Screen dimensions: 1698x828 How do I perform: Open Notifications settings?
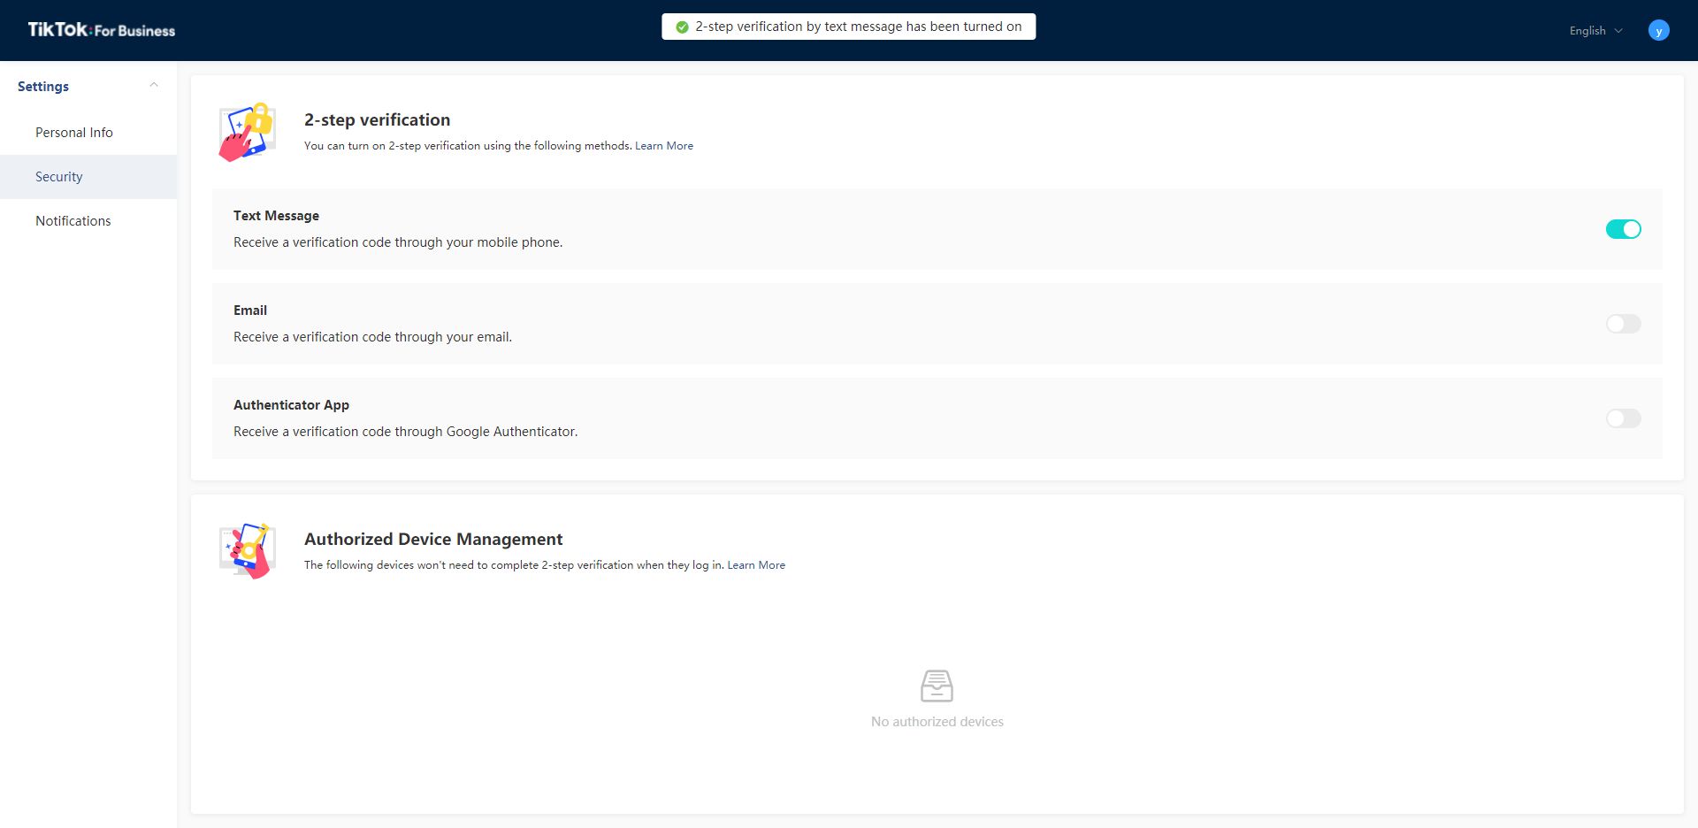[x=88, y=221]
